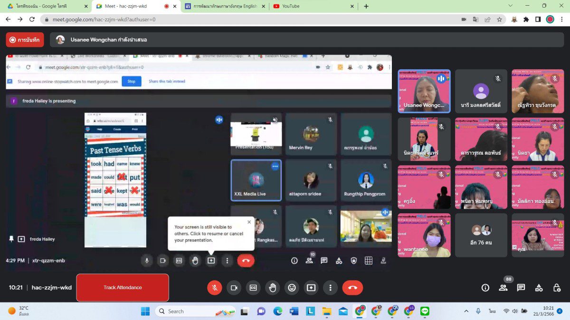Toggle the camera in the bottom Meet bar
The width and height of the screenshot is (570, 320).
pos(234,287)
